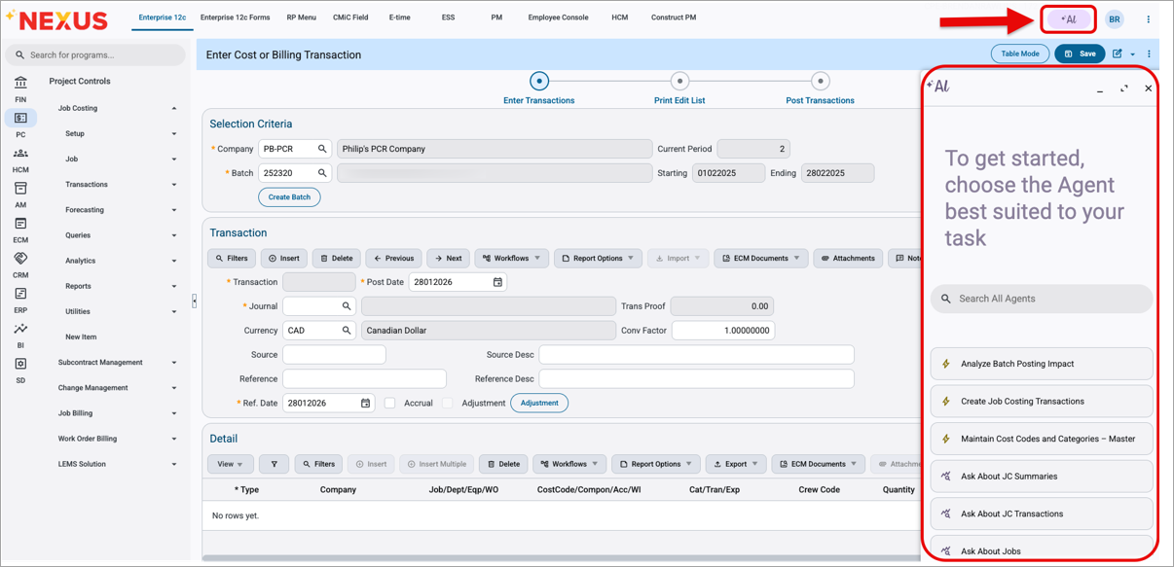Click the Save button

pos(1081,54)
